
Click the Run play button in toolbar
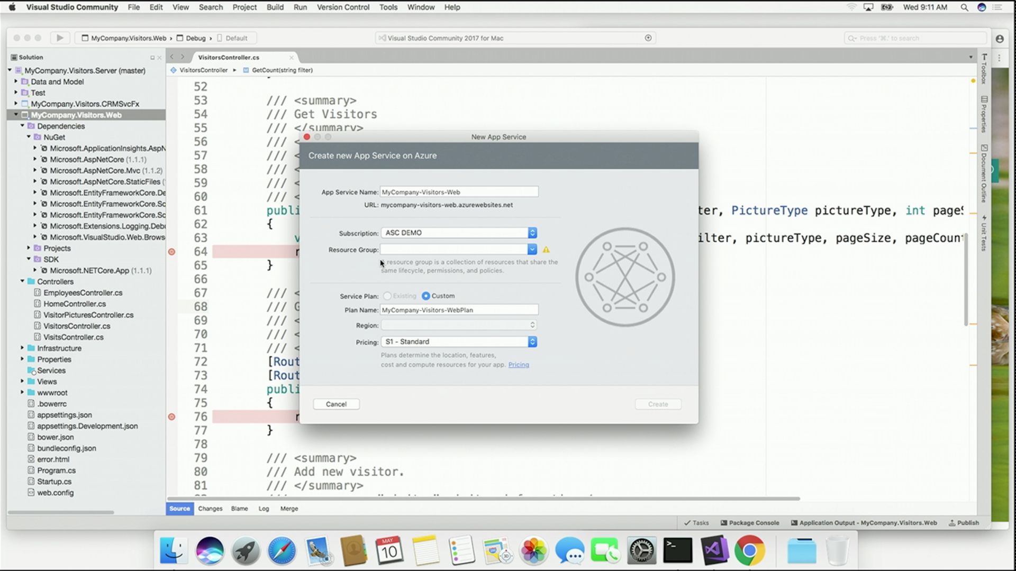pyautogui.click(x=60, y=38)
